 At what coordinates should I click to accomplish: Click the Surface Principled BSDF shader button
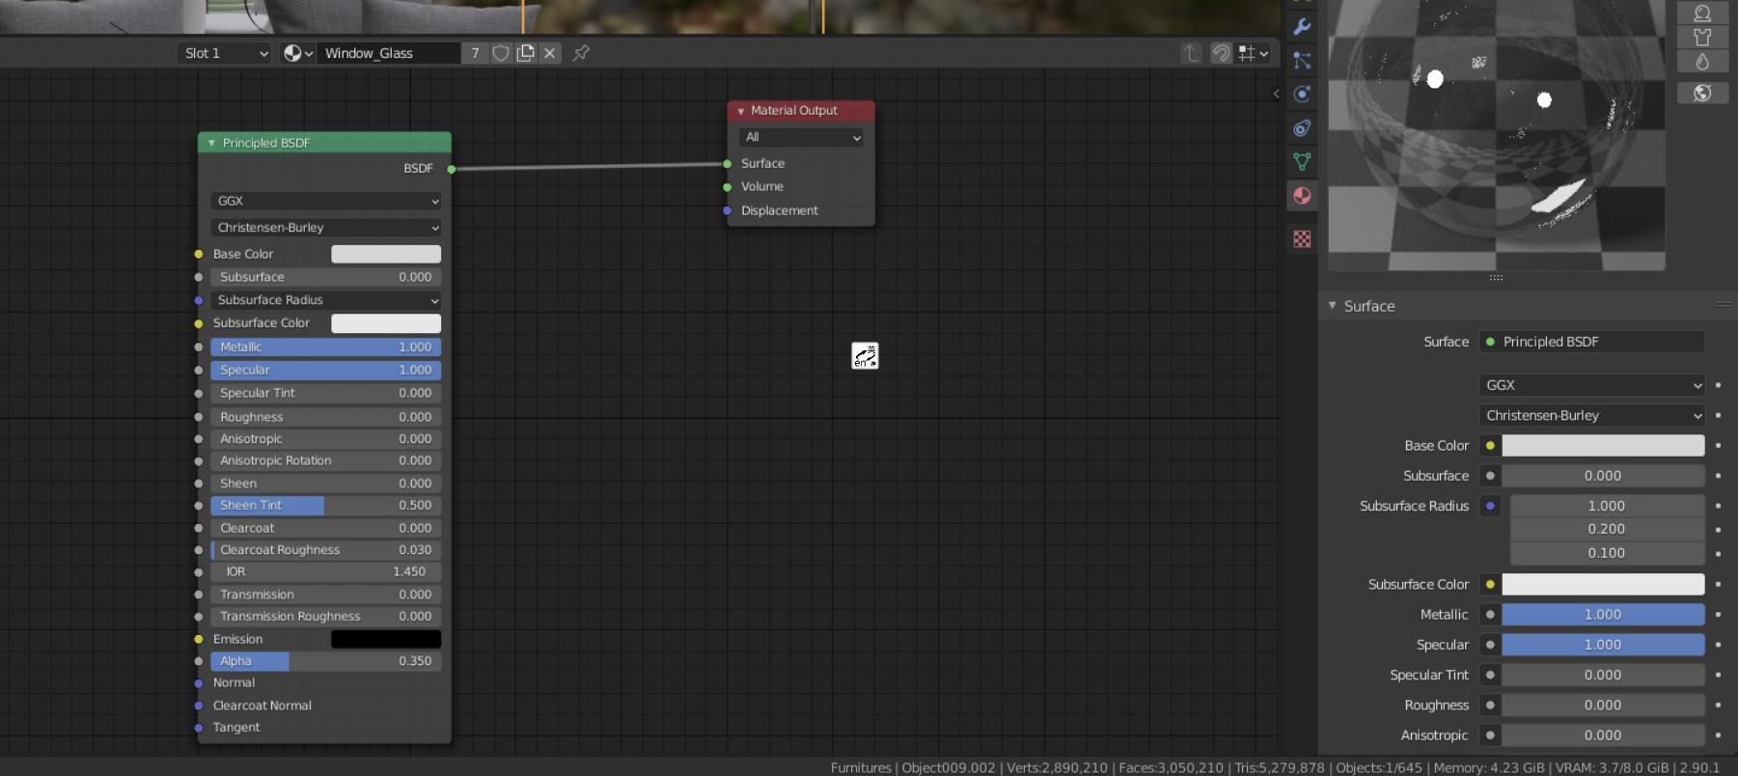tap(1592, 342)
